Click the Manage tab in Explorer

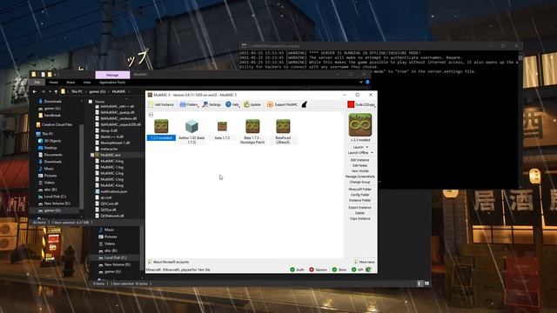tap(112, 75)
